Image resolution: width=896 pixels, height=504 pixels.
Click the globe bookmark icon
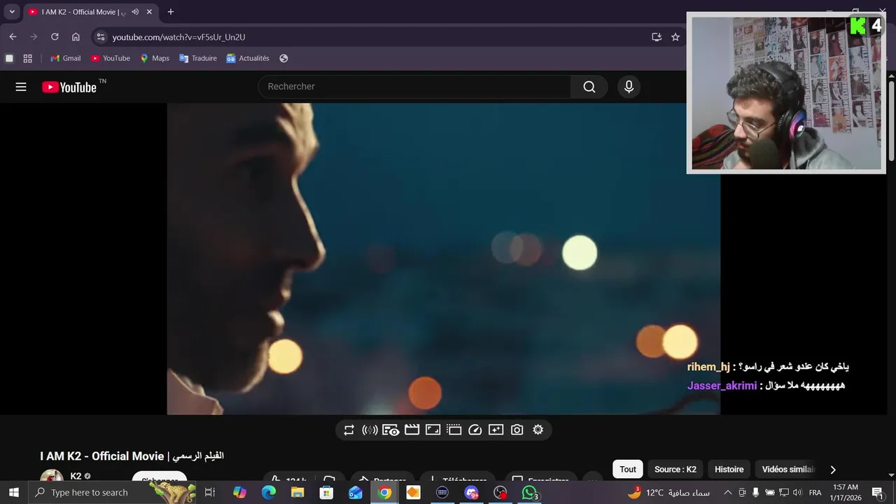[283, 58]
